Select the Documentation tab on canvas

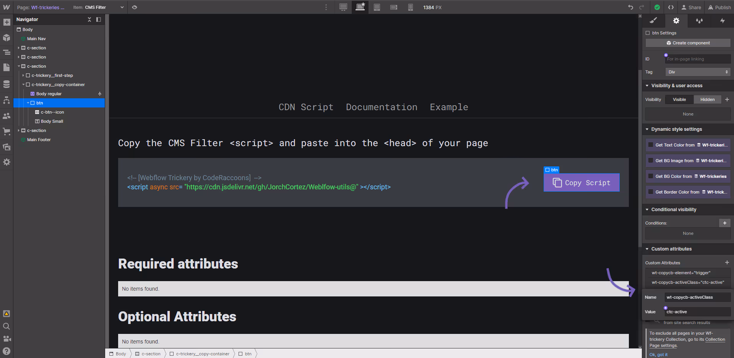tap(382, 107)
